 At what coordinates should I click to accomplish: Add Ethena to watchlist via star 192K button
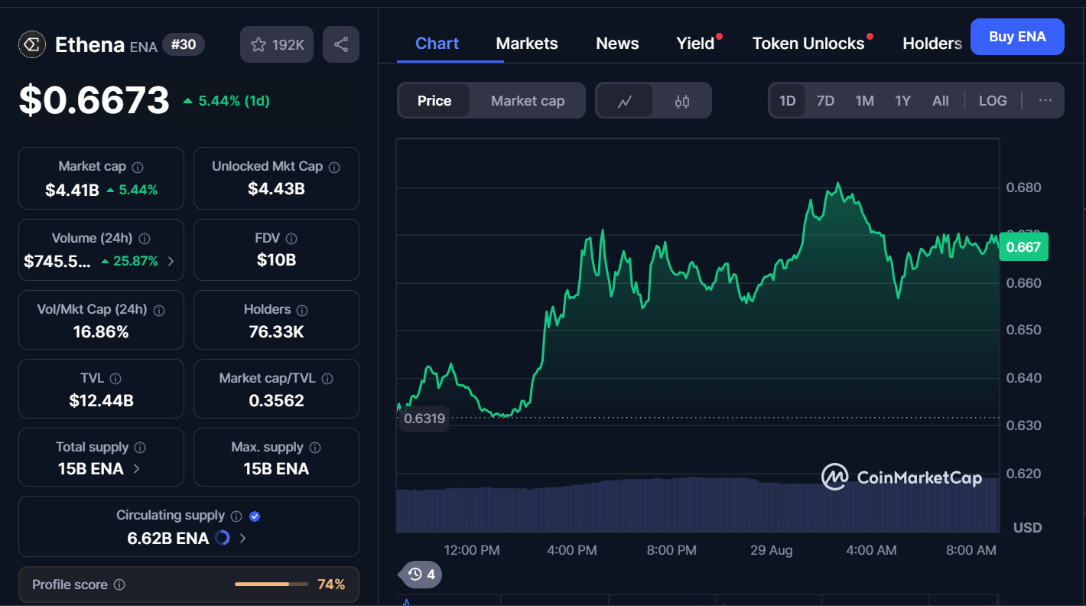[x=277, y=44]
